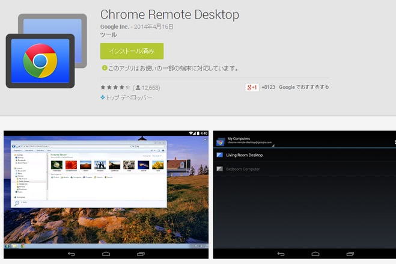
Task: Open the Google Inc. developer link
Action: [x=115, y=26]
